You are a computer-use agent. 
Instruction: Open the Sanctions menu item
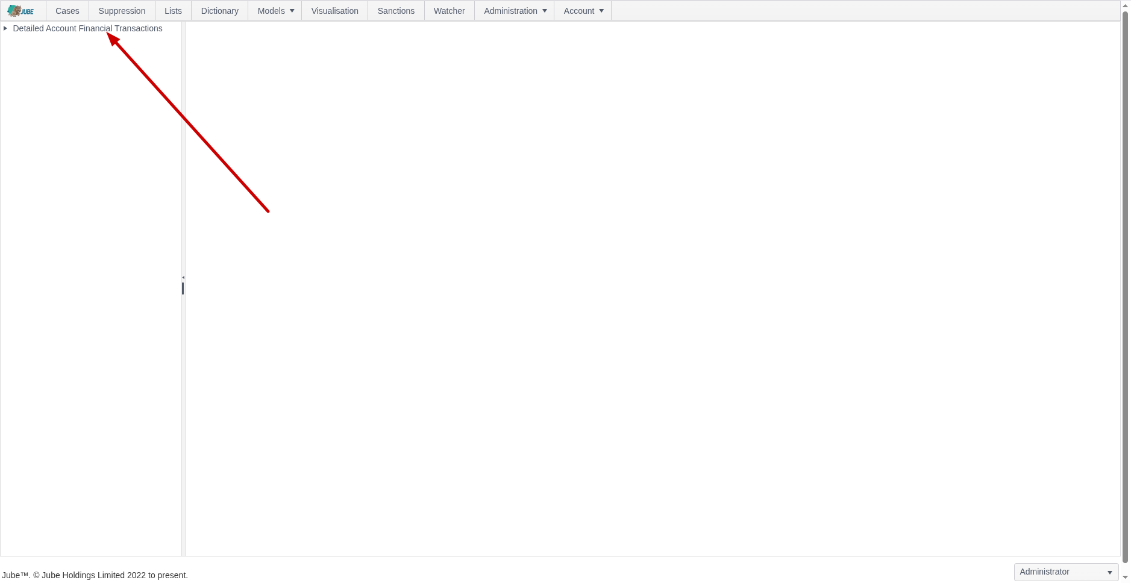(x=396, y=11)
